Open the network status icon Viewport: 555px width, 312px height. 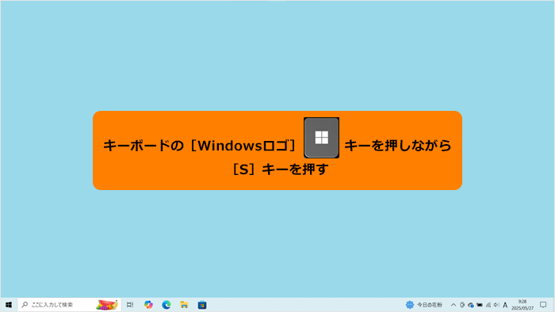point(488,305)
